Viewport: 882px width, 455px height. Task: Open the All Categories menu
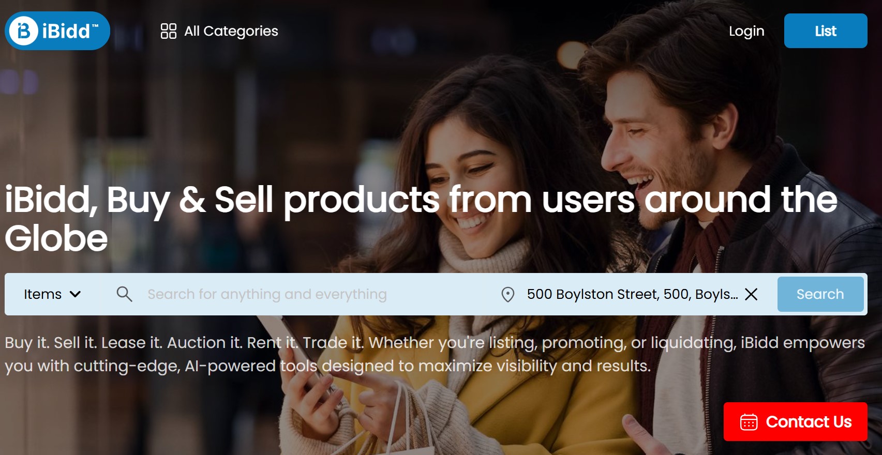pos(231,31)
